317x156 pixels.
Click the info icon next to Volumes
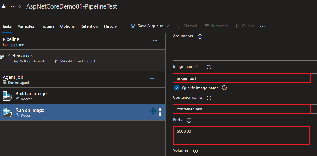point(195,151)
